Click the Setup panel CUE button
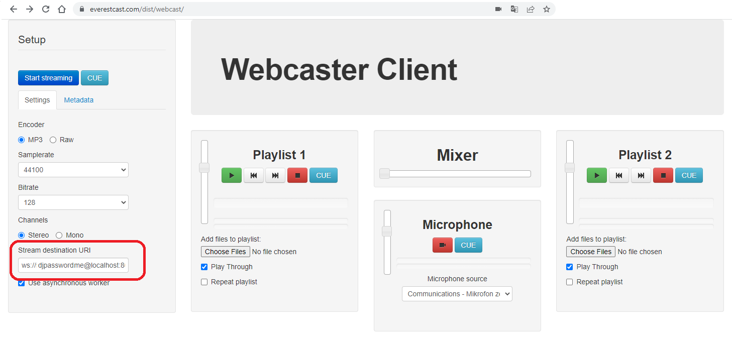The width and height of the screenshot is (732, 342). [x=94, y=78]
